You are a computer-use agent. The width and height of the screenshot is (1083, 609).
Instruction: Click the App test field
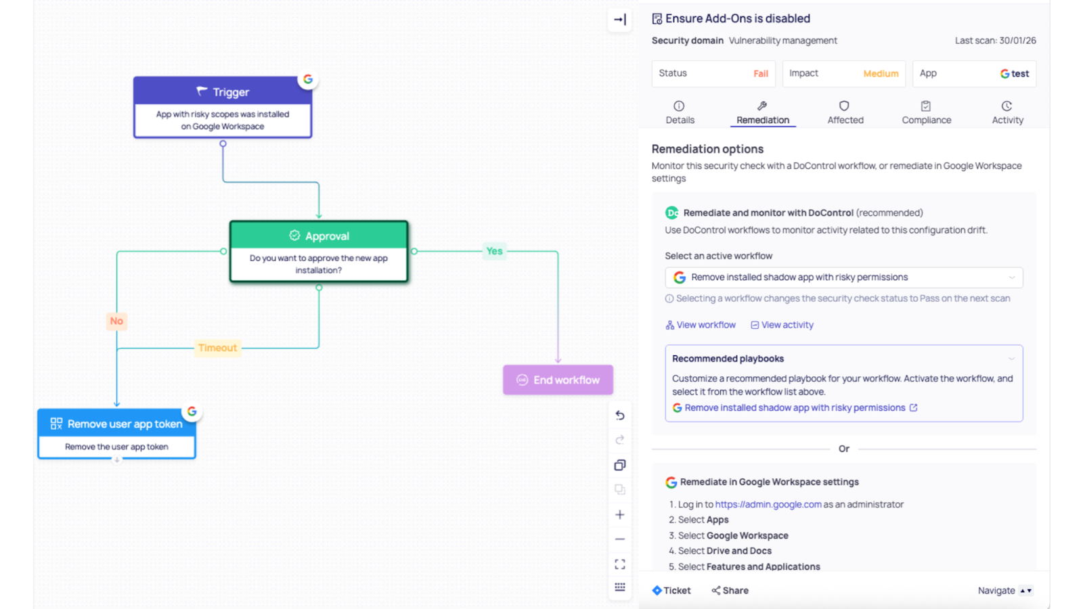974,74
